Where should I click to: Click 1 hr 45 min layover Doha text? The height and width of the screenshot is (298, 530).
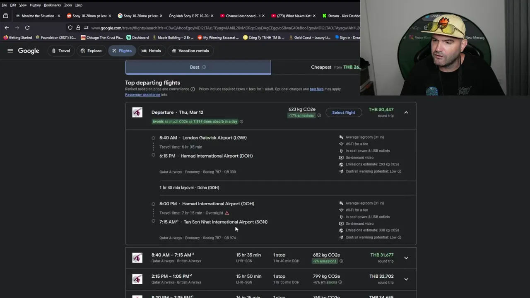coord(189,187)
